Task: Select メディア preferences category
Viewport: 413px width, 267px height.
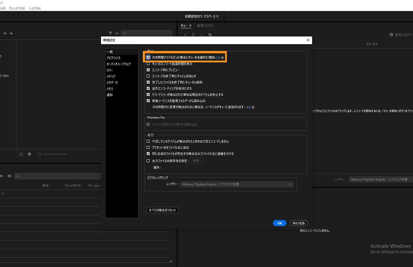Action: [121, 76]
